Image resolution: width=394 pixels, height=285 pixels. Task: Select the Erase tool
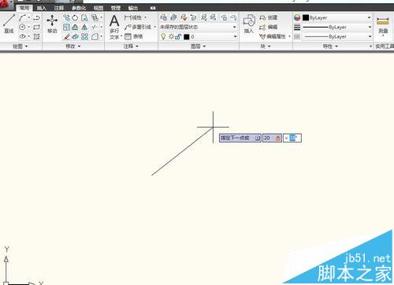click(66, 36)
